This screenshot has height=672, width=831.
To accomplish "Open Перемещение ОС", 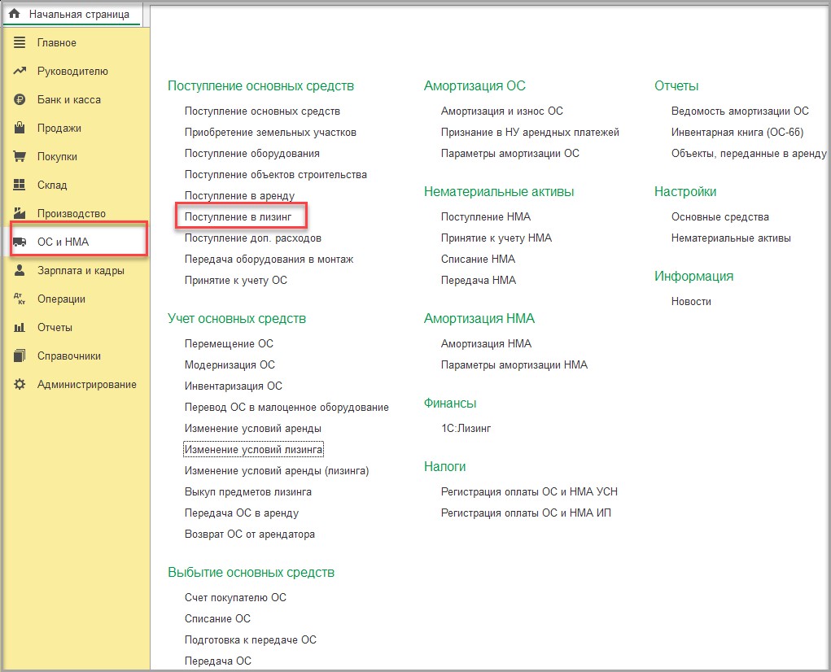I will pyautogui.click(x=229, y=343).
